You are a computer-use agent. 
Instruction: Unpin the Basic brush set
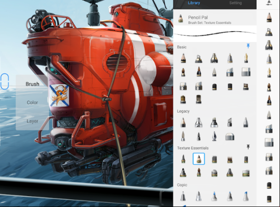coord(248,46)
